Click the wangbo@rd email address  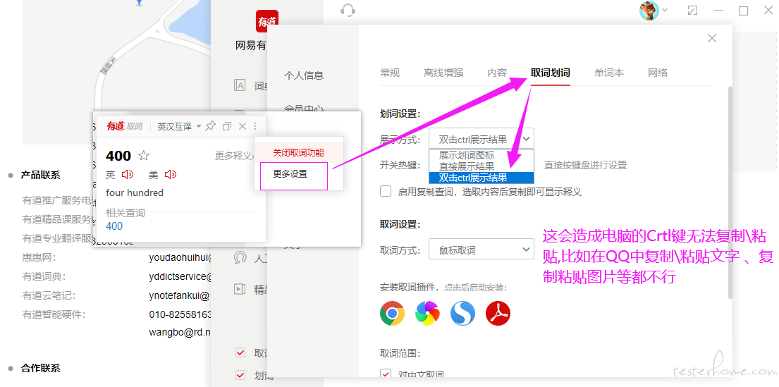pyautogui.click(x=179, y=332)
